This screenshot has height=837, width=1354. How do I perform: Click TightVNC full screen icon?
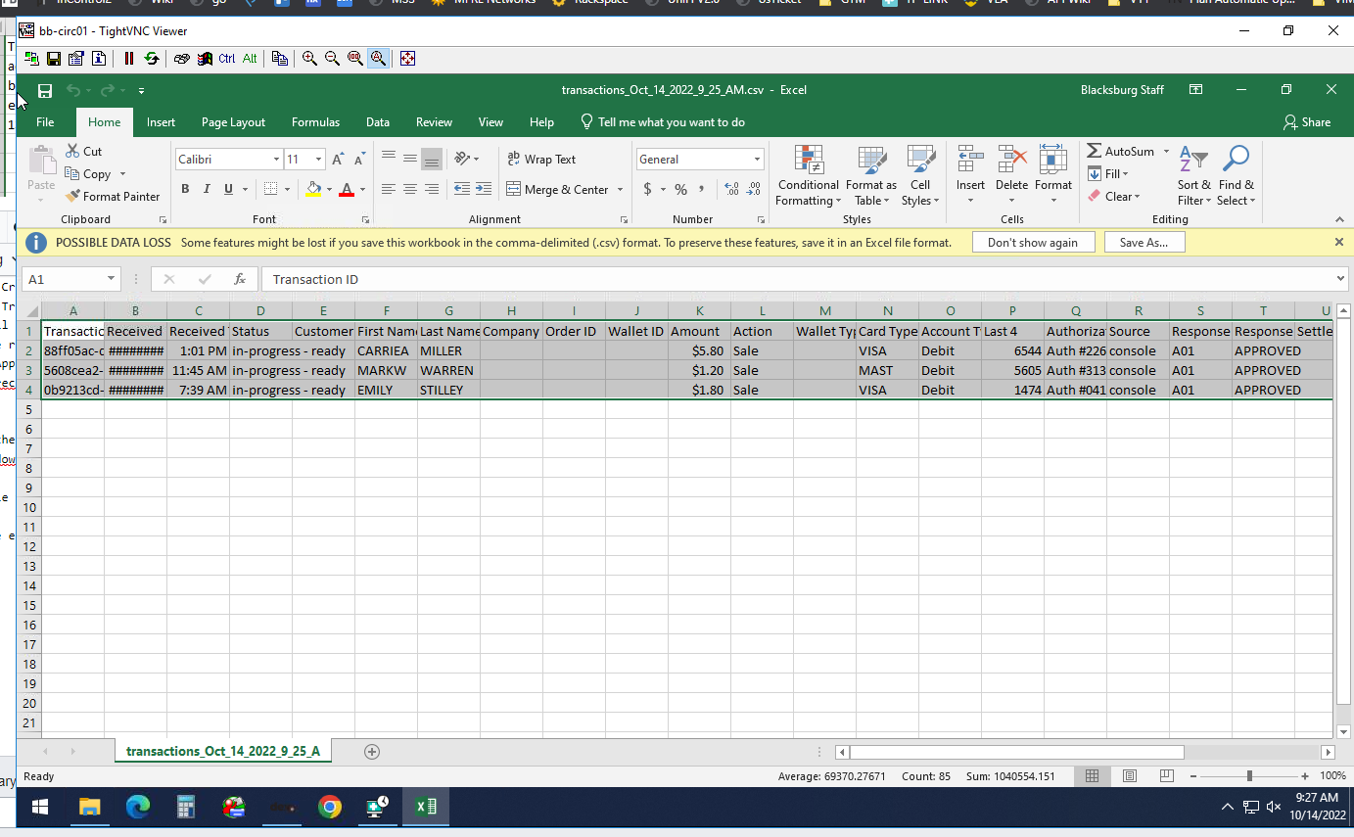coord(407,59)
